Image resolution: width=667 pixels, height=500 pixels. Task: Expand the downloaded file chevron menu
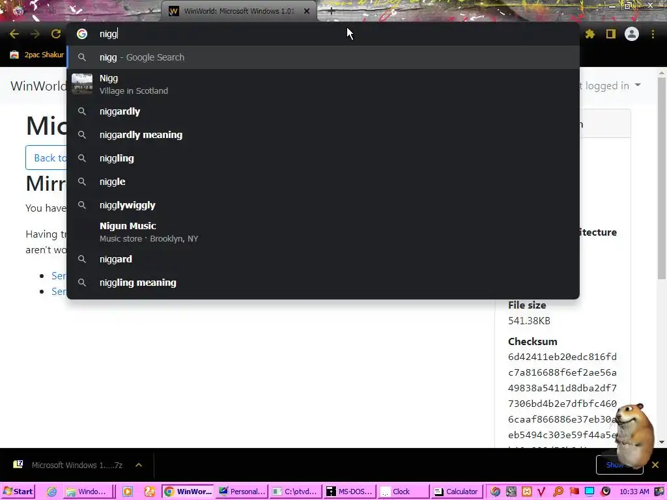click(139, 465)
